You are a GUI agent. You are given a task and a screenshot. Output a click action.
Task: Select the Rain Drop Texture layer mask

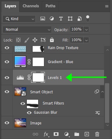[x=38, y=49]
